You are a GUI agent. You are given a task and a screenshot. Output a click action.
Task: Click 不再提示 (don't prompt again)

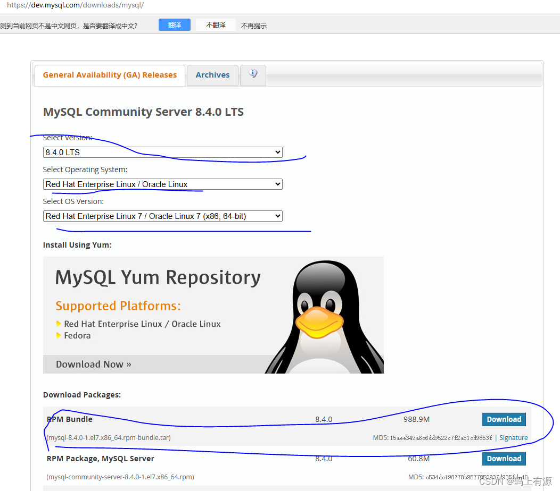254,26
